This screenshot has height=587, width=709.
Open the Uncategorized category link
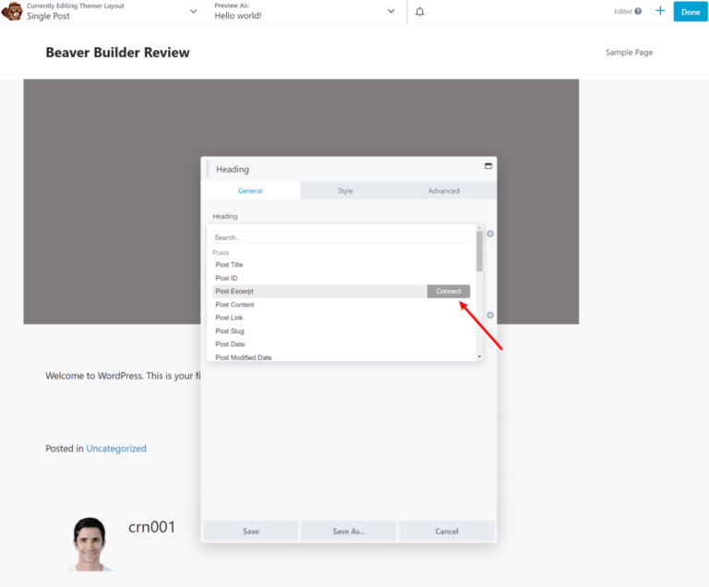(x=116, y=449)
